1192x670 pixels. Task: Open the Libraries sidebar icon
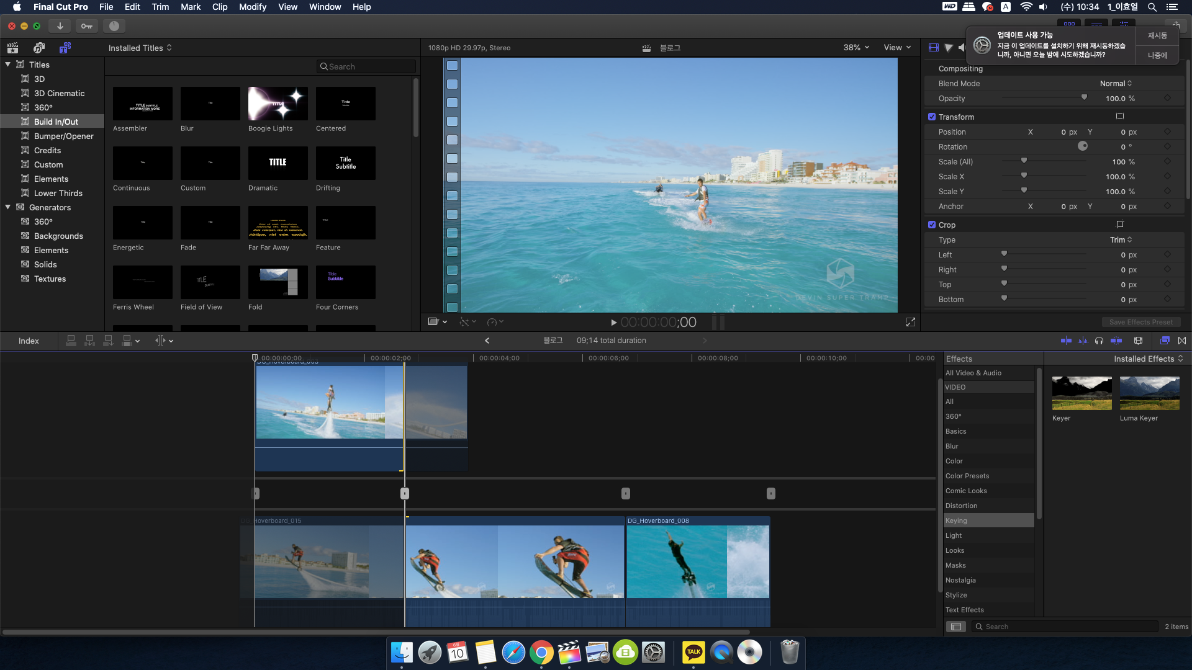coord(12,48)
